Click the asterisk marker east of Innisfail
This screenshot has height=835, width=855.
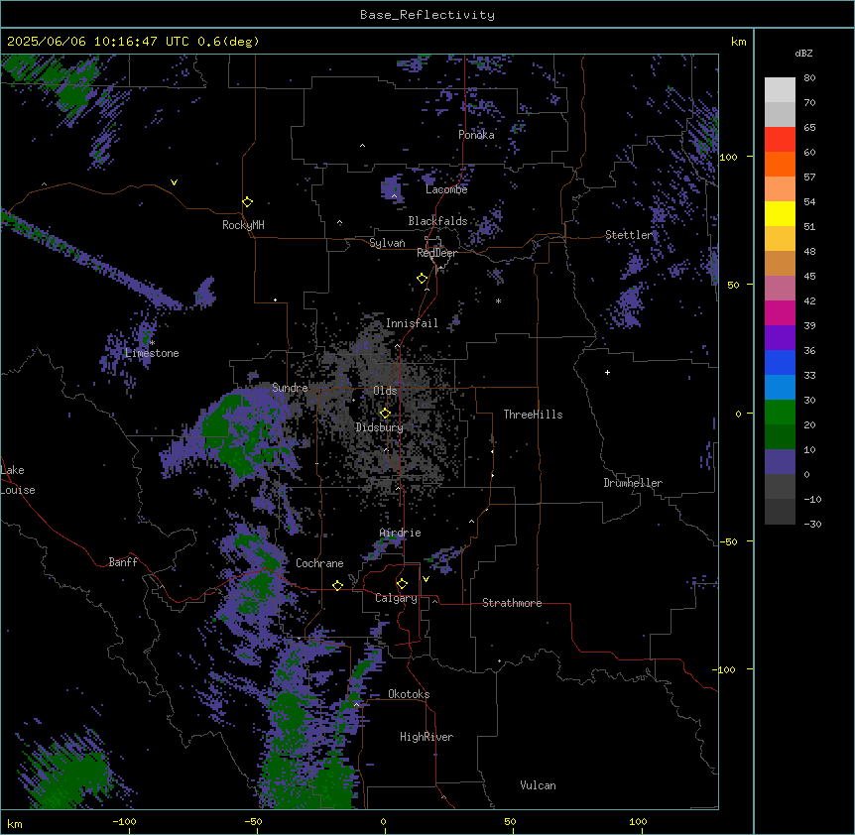tap(498, 301)
